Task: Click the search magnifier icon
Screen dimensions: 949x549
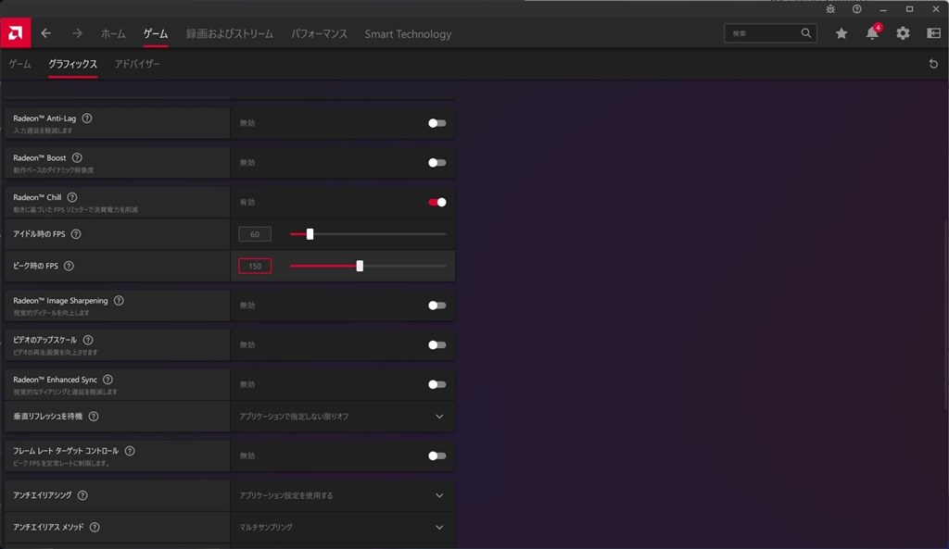Action: tap(805, 33)
